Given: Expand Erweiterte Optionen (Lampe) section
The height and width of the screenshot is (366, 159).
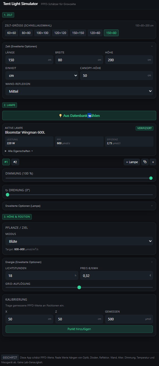Looking at the screenshot, I should point(79,206).
